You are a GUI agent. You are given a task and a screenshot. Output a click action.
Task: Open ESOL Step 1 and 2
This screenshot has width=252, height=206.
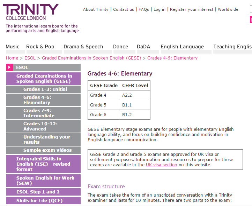click(43, 192)
